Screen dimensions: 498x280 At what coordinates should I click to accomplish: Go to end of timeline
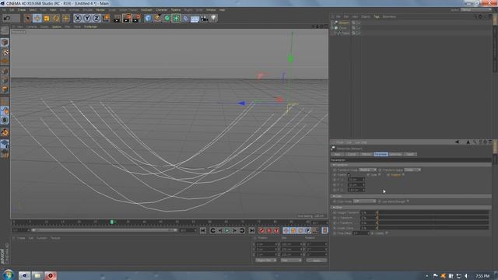(x=252, y=230)
